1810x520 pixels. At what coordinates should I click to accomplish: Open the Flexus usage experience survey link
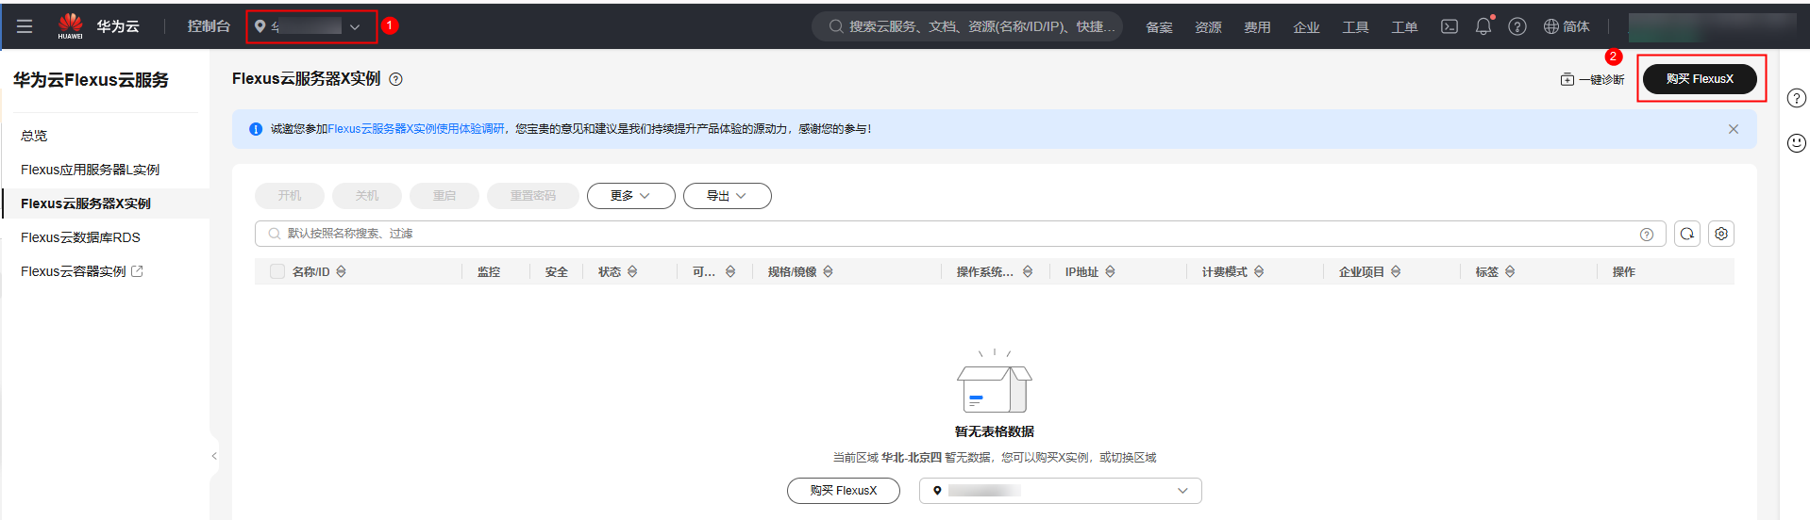[x=416, y=129]
